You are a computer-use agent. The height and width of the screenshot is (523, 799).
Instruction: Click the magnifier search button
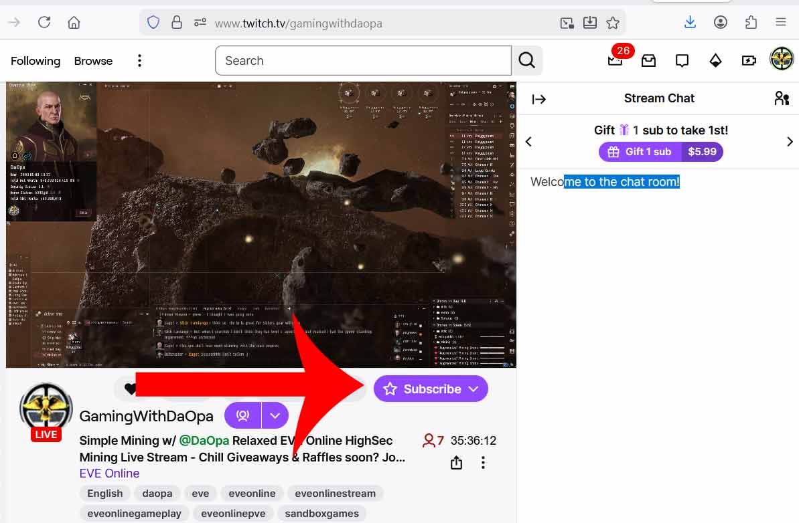click(527, 61)
